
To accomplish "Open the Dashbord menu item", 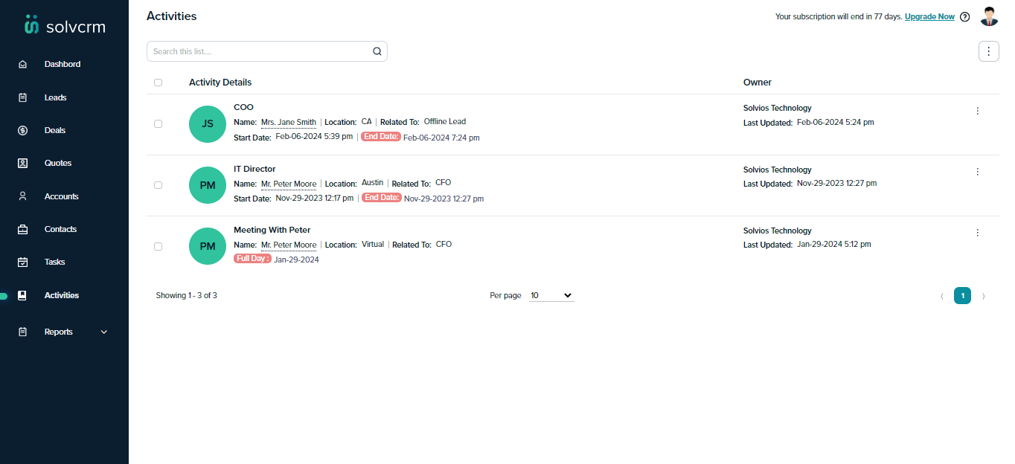I will 63,65.
